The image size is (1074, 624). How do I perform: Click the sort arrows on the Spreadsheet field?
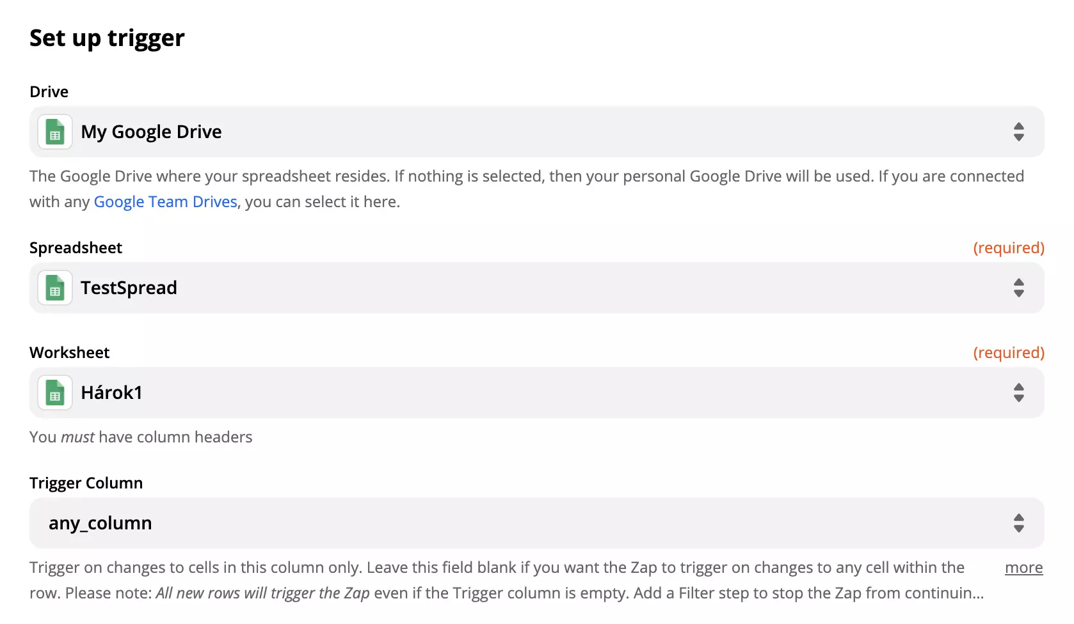tap(1019, 288)
